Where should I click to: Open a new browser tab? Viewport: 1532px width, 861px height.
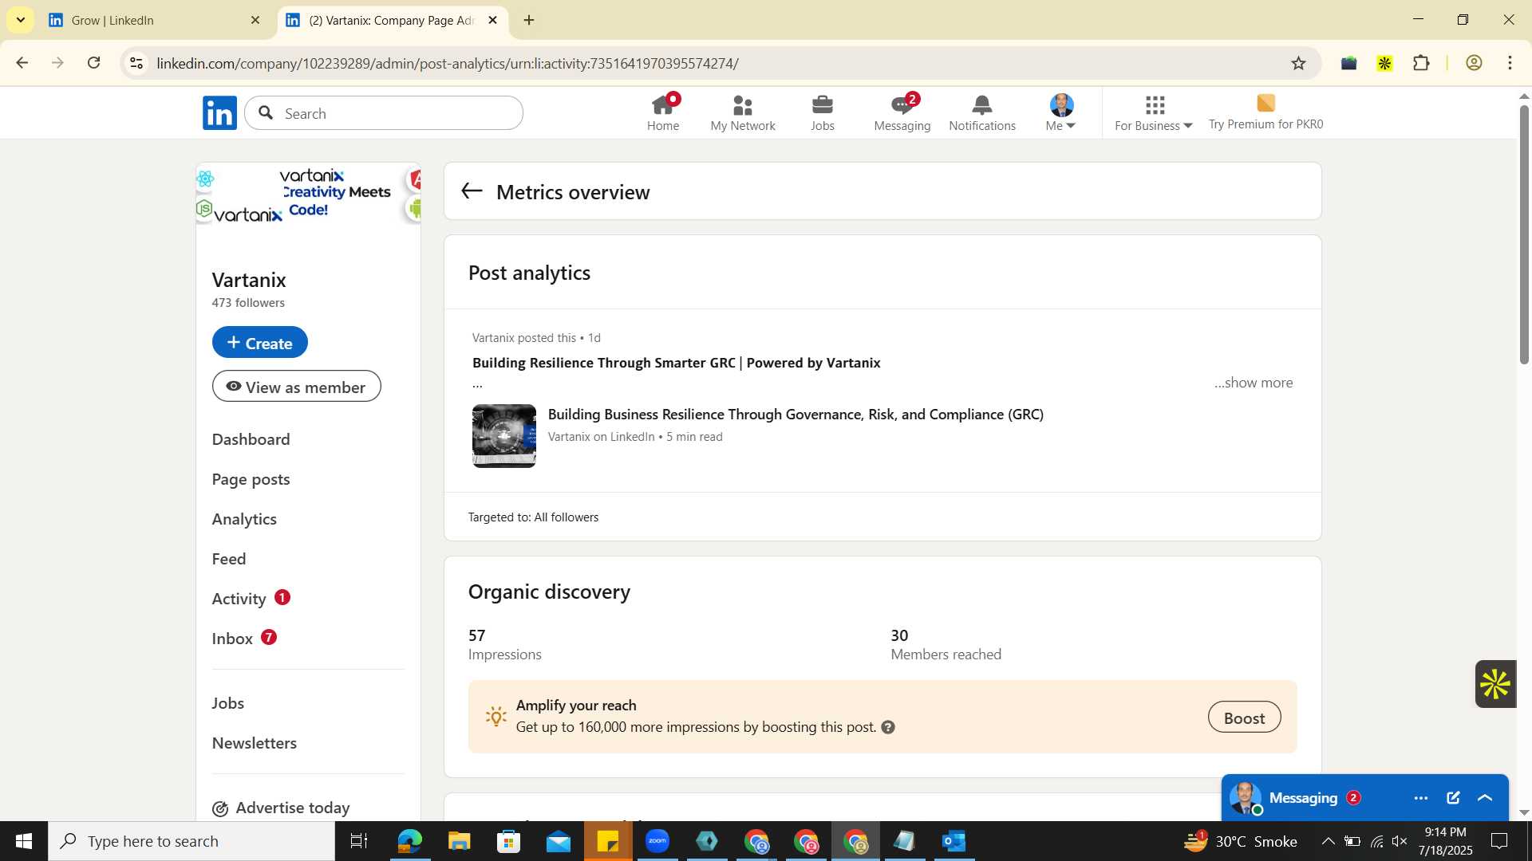point(528,20)
